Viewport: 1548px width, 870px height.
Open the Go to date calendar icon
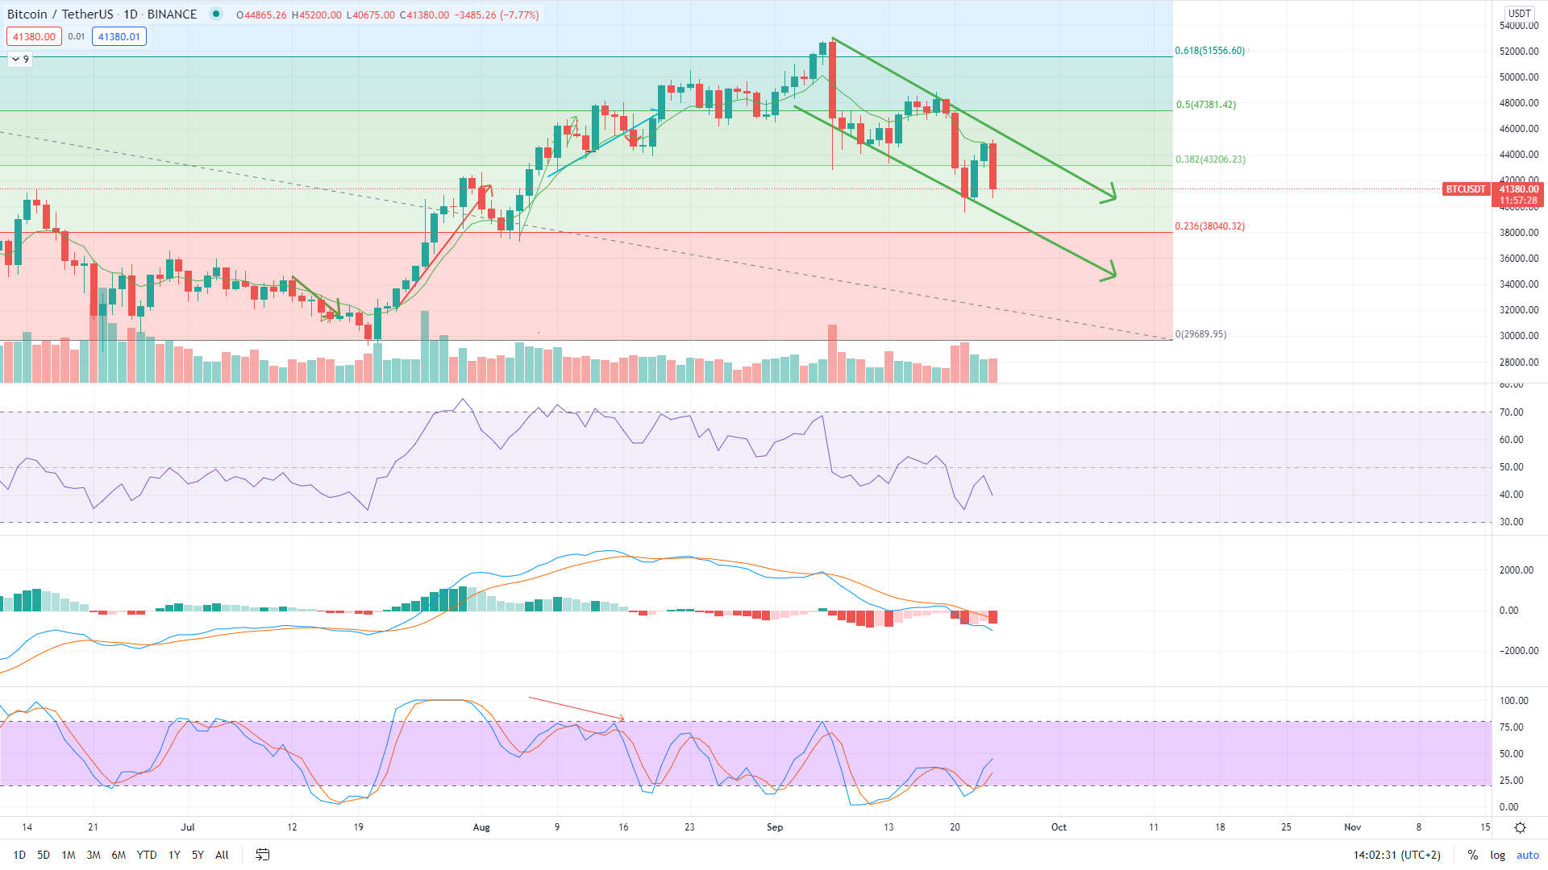(263, 855)
